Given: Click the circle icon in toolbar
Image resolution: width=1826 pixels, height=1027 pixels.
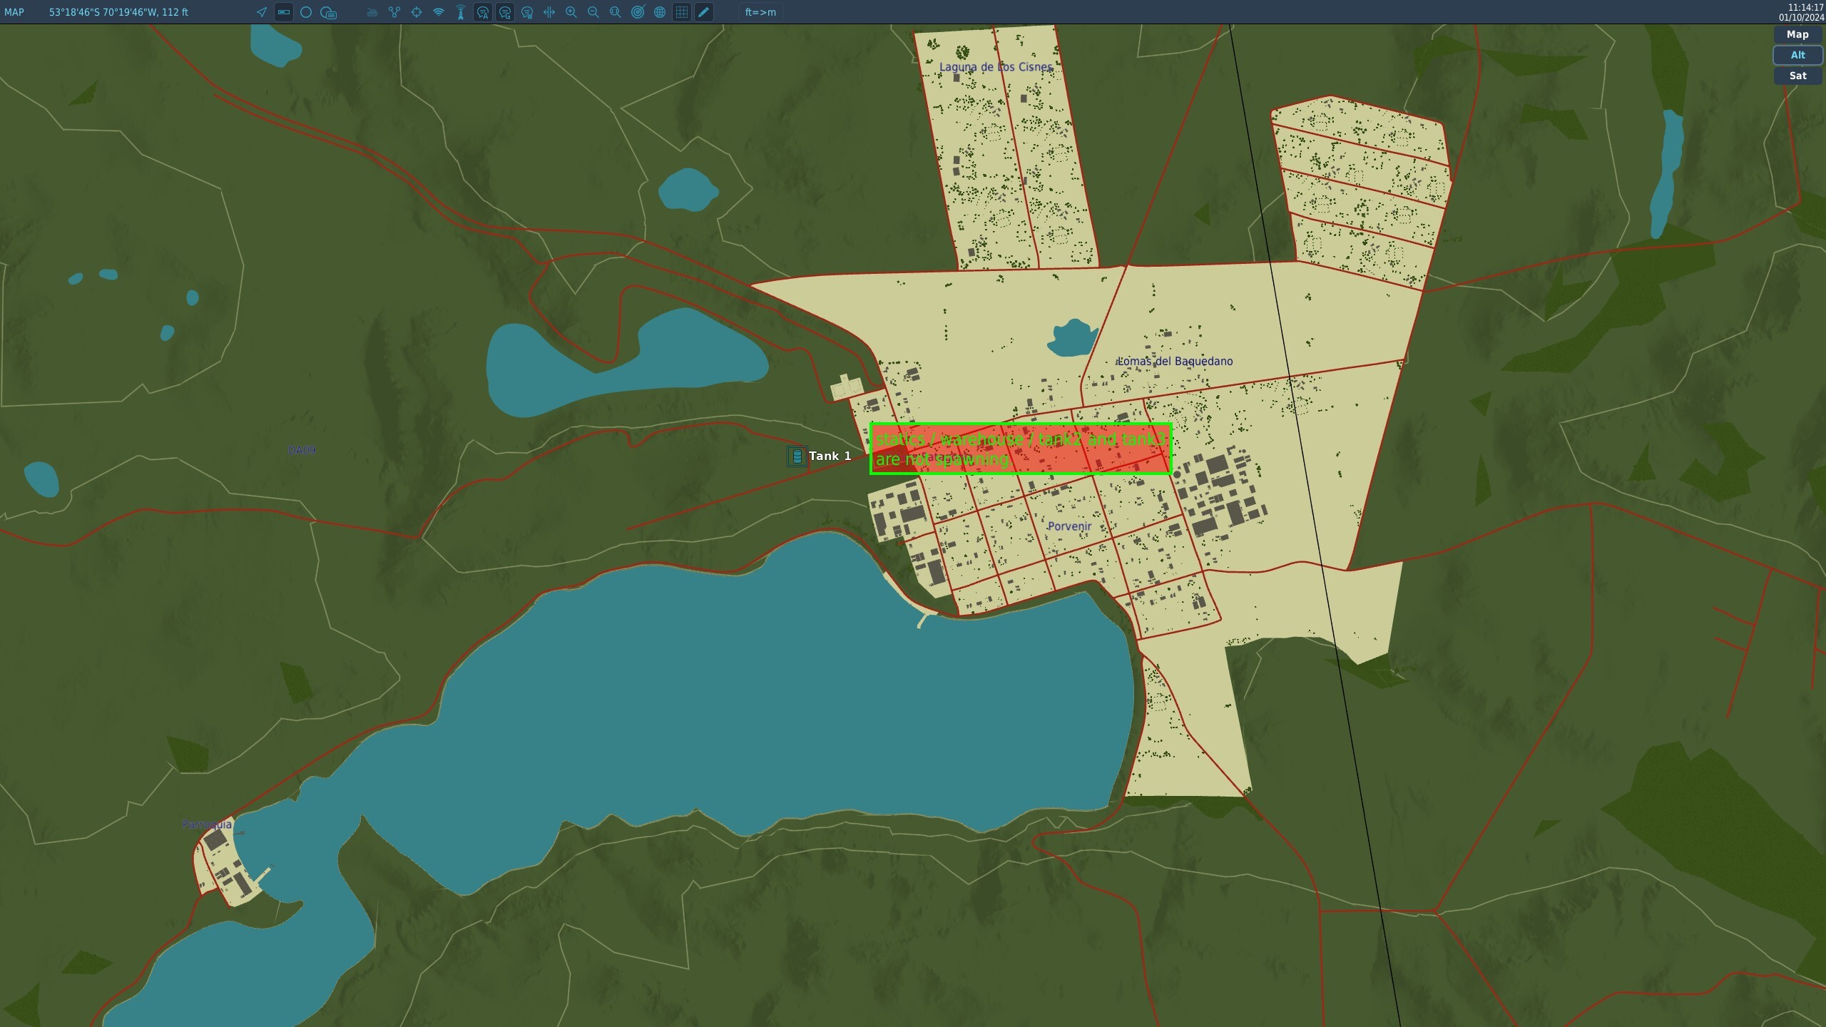Looking at the screenshot, I should click(x=306, y=12).
